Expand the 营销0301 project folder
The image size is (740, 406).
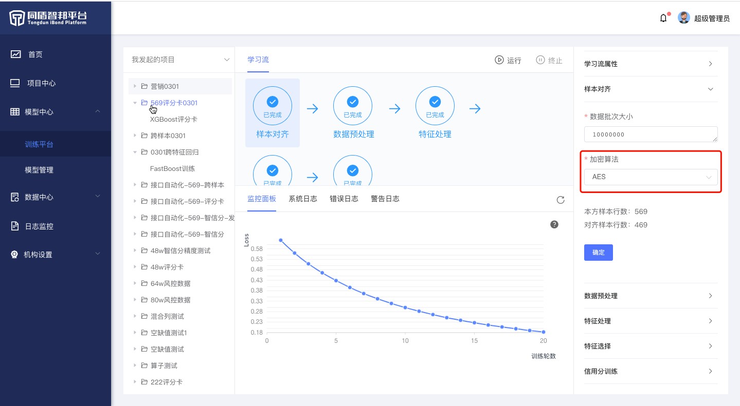[x=135, y=86]
